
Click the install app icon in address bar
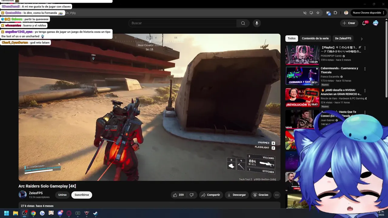(311, 13)
